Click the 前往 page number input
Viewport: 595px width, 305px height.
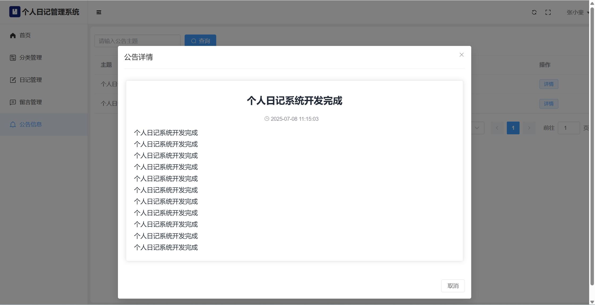568,128
